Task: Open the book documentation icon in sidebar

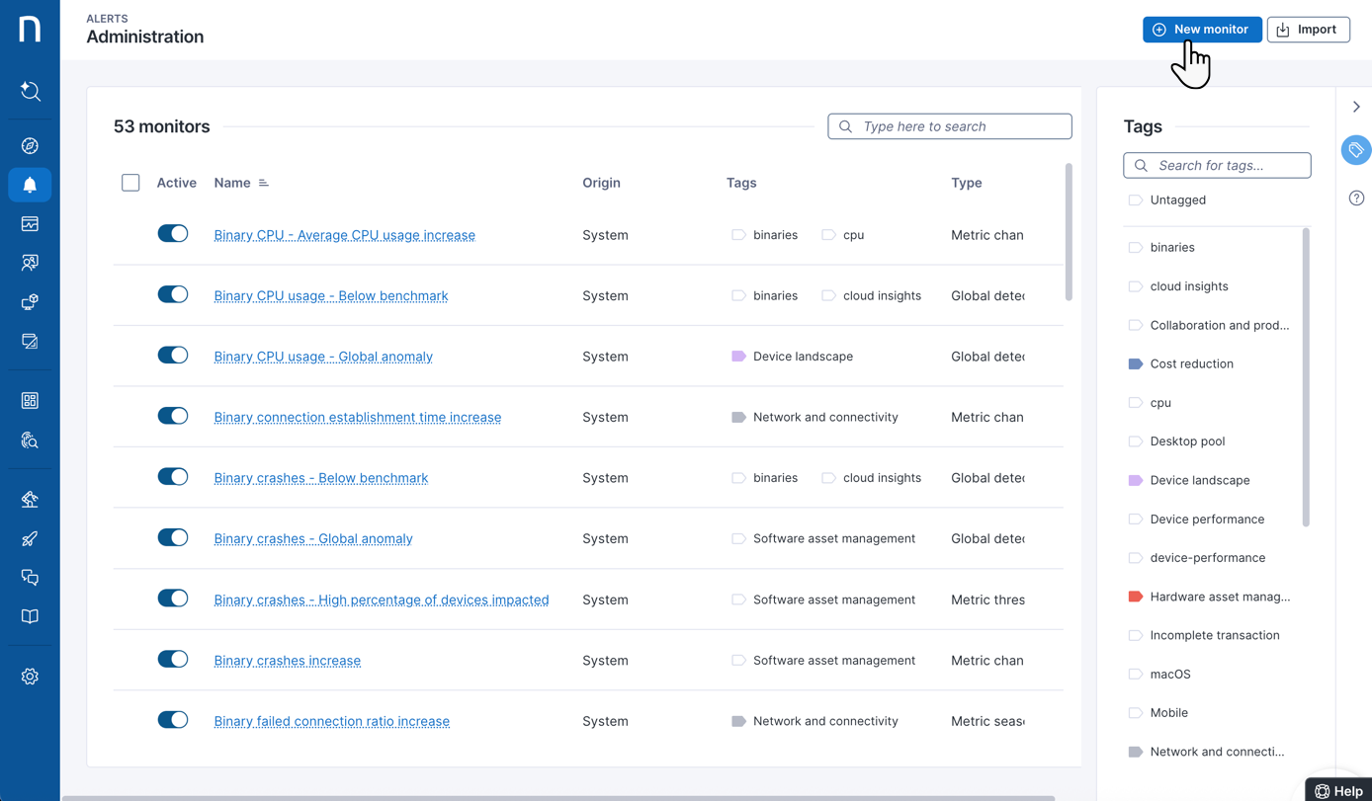Action: (x=30, y=616)
